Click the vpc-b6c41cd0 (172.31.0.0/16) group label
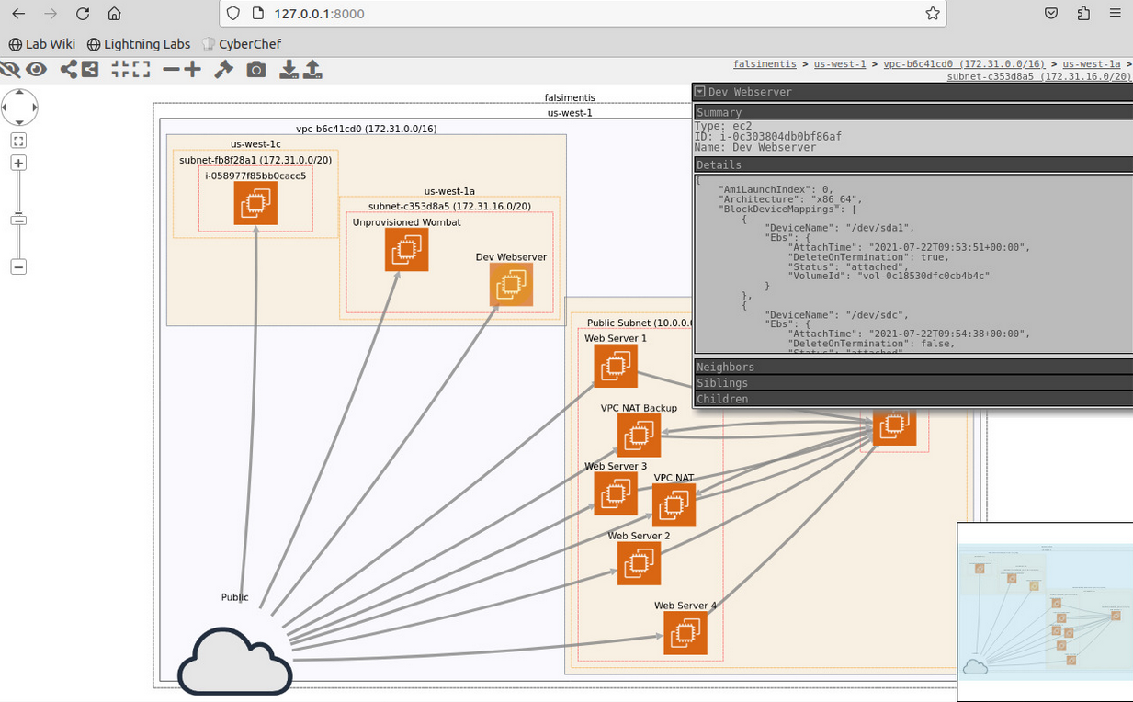The image size is (1133, 702). point(366,129)
